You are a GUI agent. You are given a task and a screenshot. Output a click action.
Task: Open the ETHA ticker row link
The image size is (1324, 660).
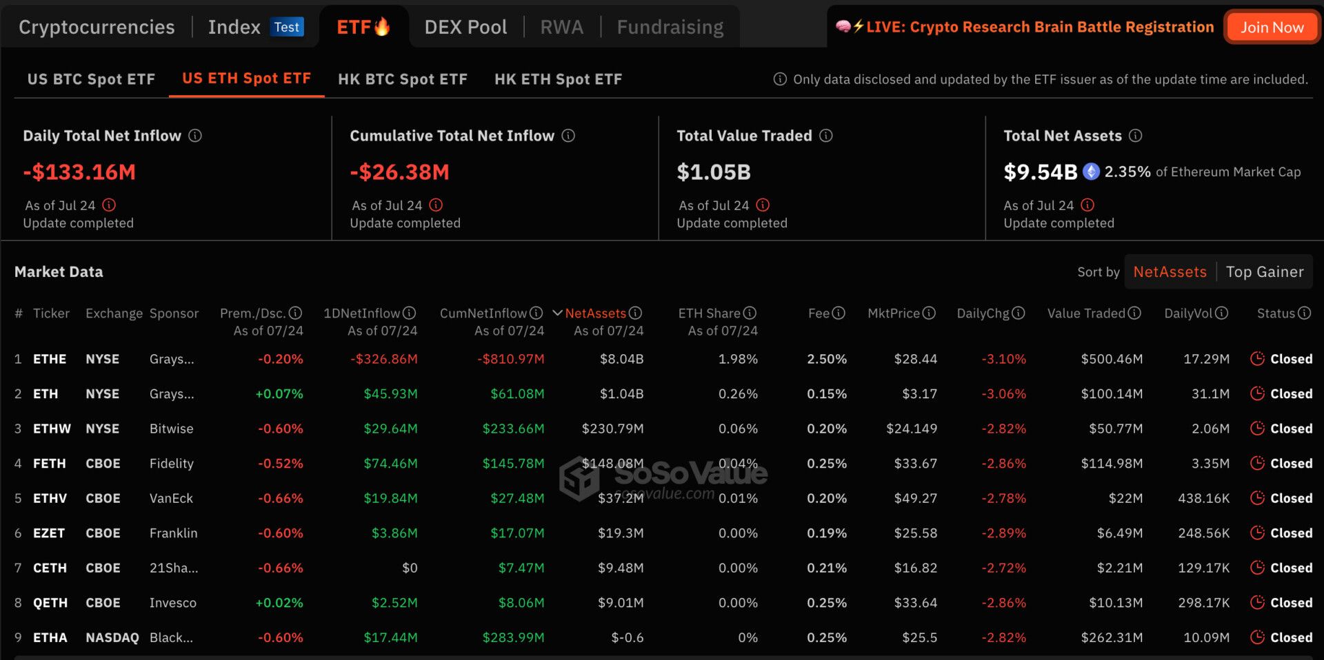[x=50, y=638]
